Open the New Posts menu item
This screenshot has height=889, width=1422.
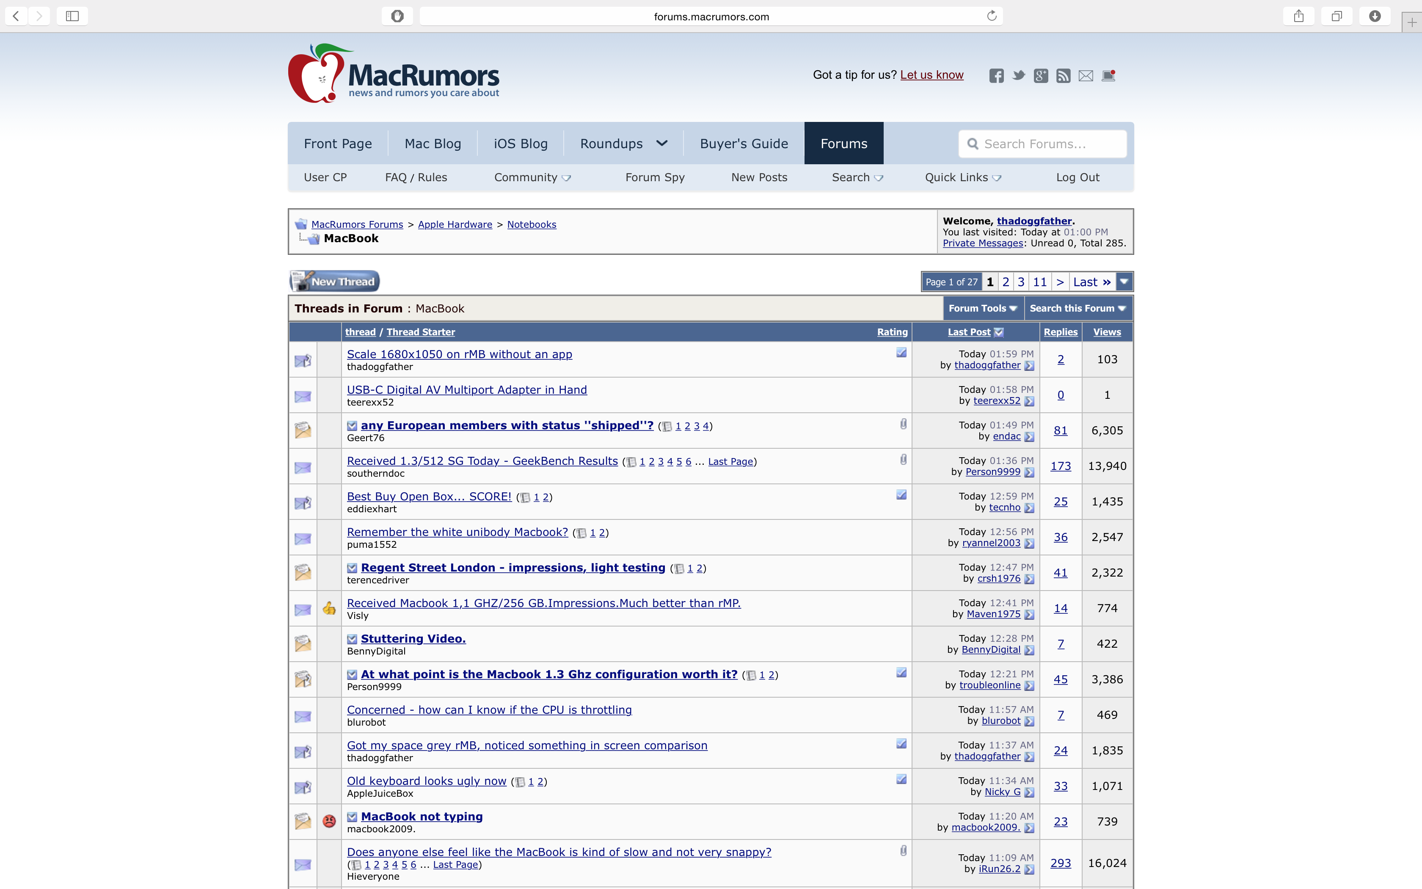coord(758,177)
